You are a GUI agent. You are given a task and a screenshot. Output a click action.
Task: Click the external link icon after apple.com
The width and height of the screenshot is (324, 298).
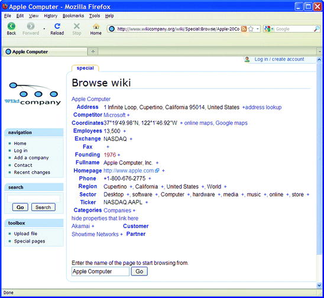coord(157,170)
